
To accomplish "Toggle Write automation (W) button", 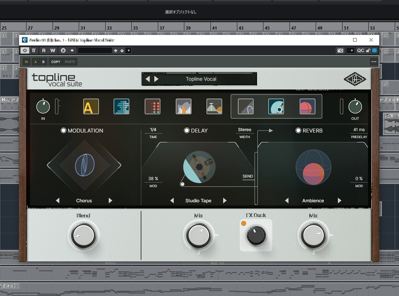I will [53, 50].
